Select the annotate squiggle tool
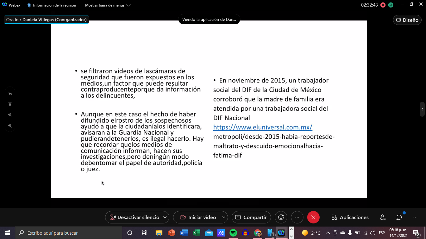 coord(10,93)
